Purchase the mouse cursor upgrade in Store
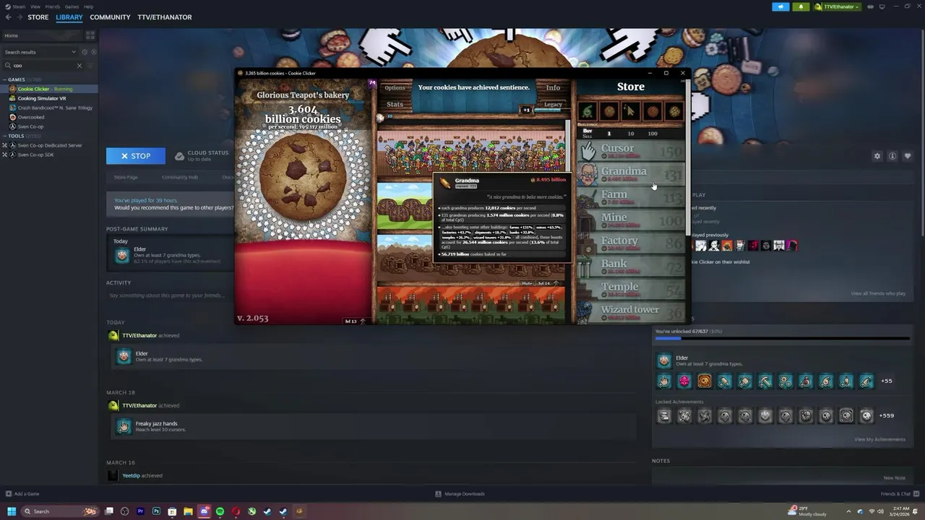The image size is (925, 520). (630, 111)
